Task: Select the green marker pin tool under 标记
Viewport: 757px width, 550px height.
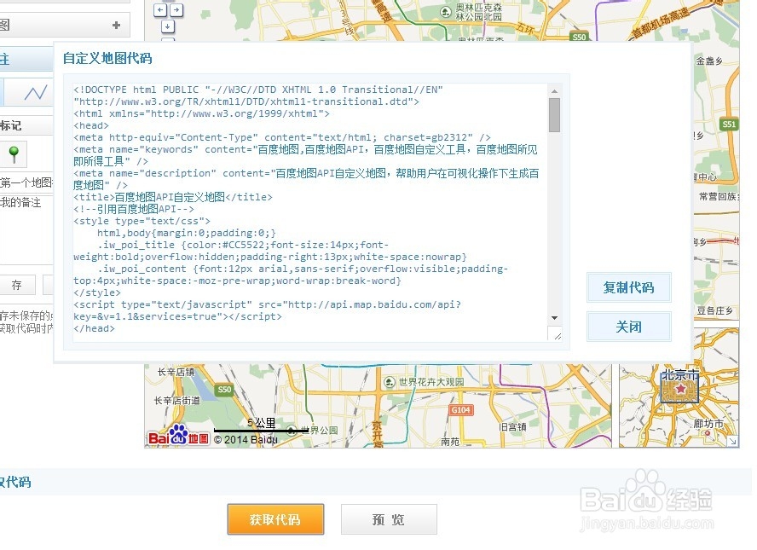Action: coord(14,153)
